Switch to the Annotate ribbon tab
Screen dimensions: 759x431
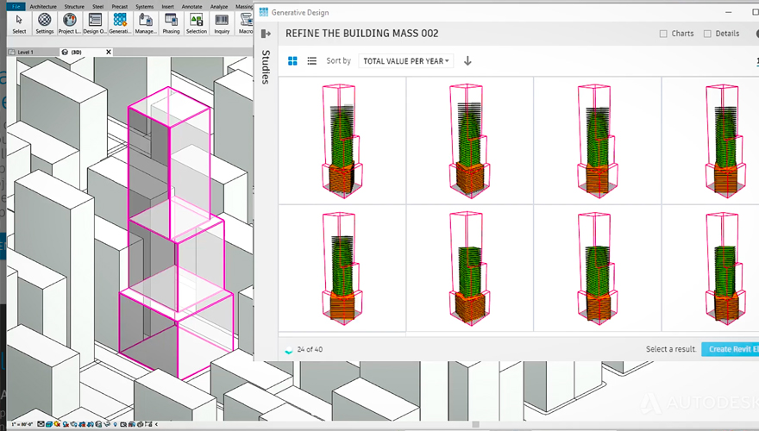[191, 6]
